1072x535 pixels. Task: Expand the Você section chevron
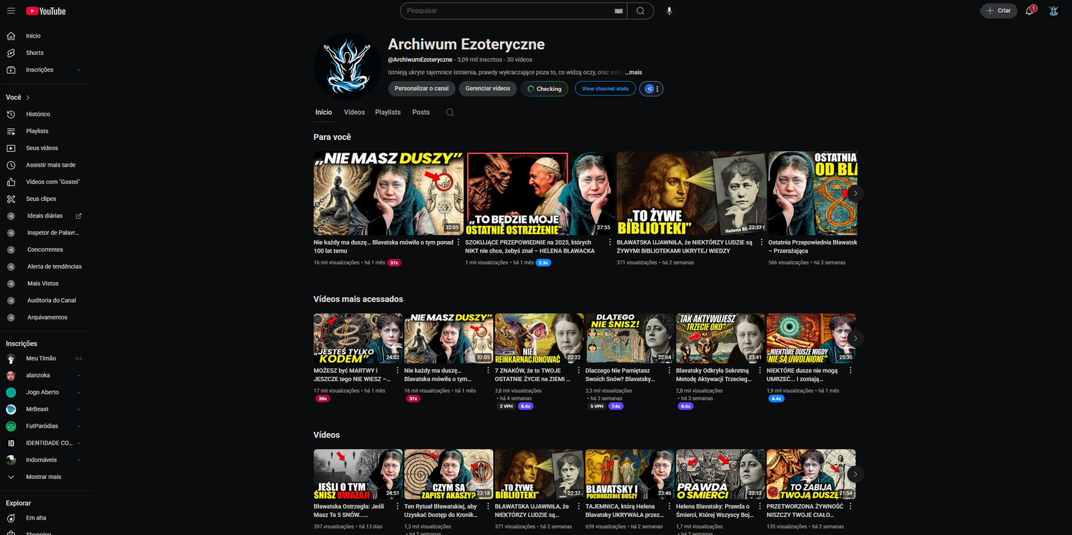(27, 98)
